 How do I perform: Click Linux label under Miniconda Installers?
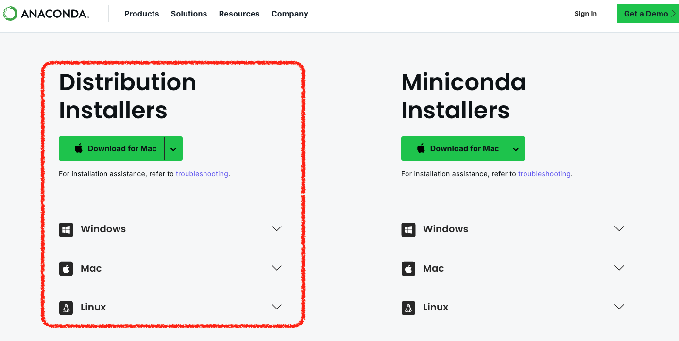click(436, 307)
